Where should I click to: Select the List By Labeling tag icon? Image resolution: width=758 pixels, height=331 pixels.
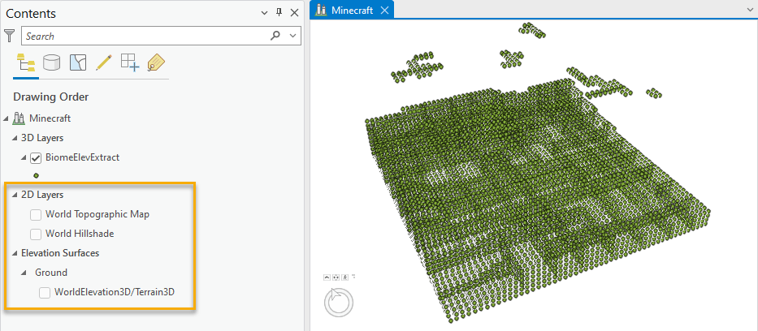coord(156,62)
